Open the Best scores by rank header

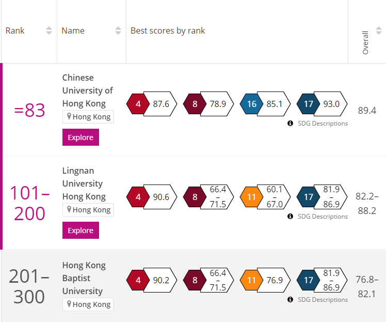[168, 30]
